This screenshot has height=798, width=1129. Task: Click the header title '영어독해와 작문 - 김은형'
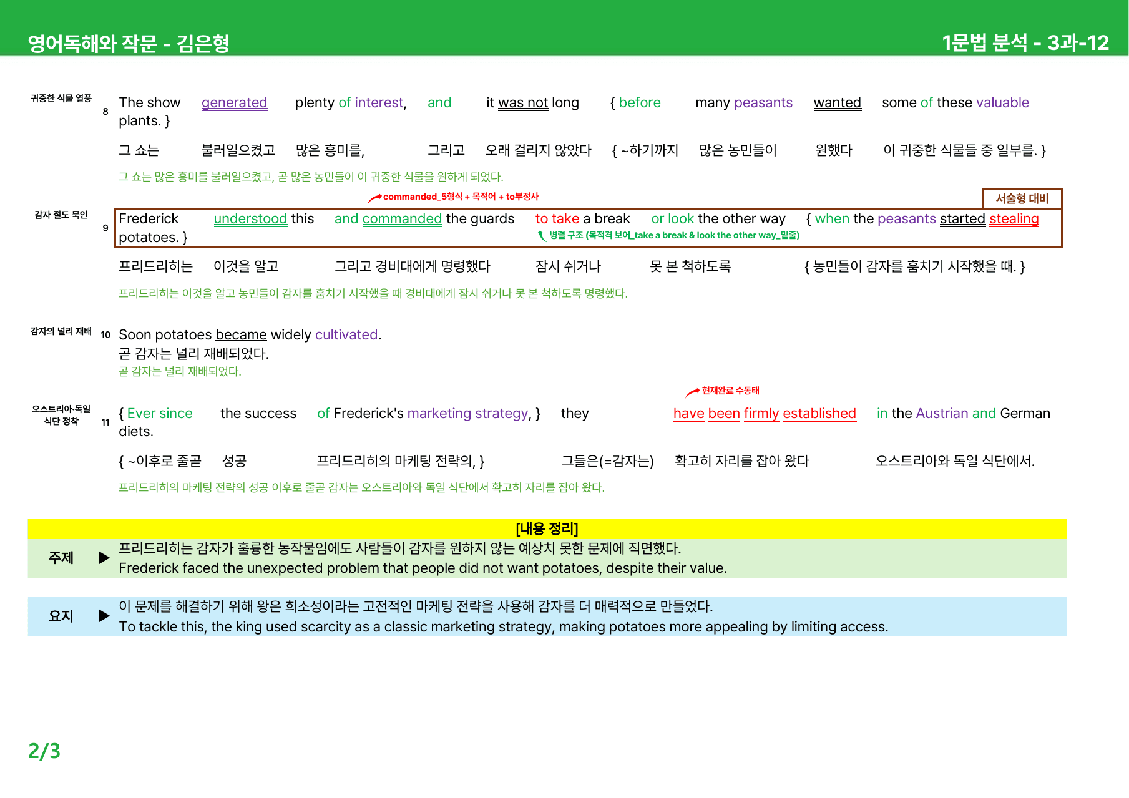click(x=129, y=43)
